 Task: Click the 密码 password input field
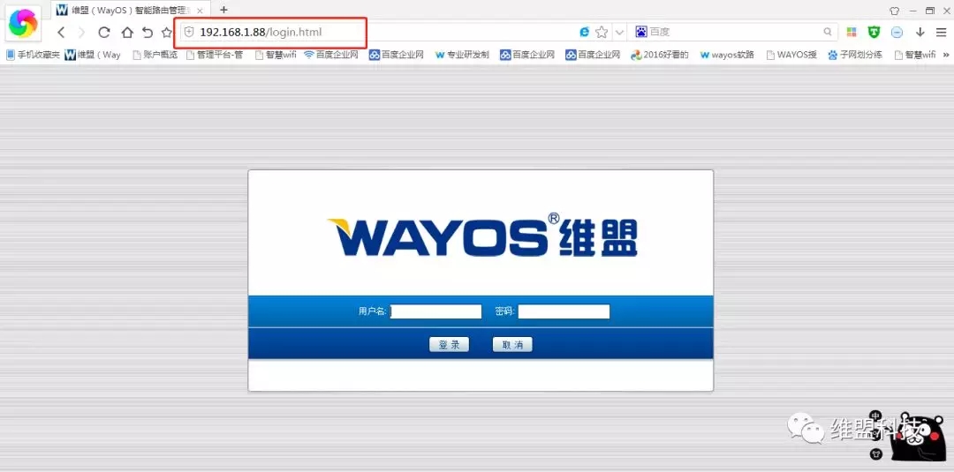click(564, 311)
